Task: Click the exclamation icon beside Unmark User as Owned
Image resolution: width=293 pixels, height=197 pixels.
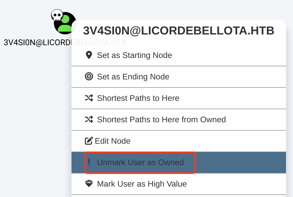Action: 89,162
